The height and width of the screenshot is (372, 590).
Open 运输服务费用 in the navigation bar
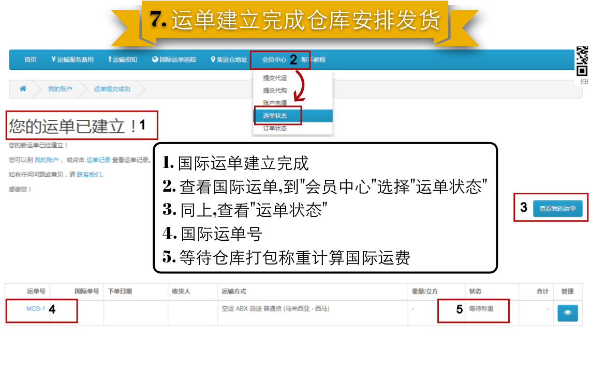pos(72,60)
